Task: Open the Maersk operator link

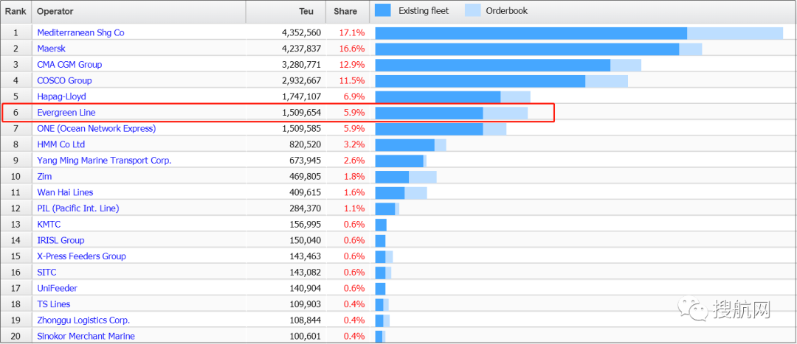Action: (x=51, y=49)
